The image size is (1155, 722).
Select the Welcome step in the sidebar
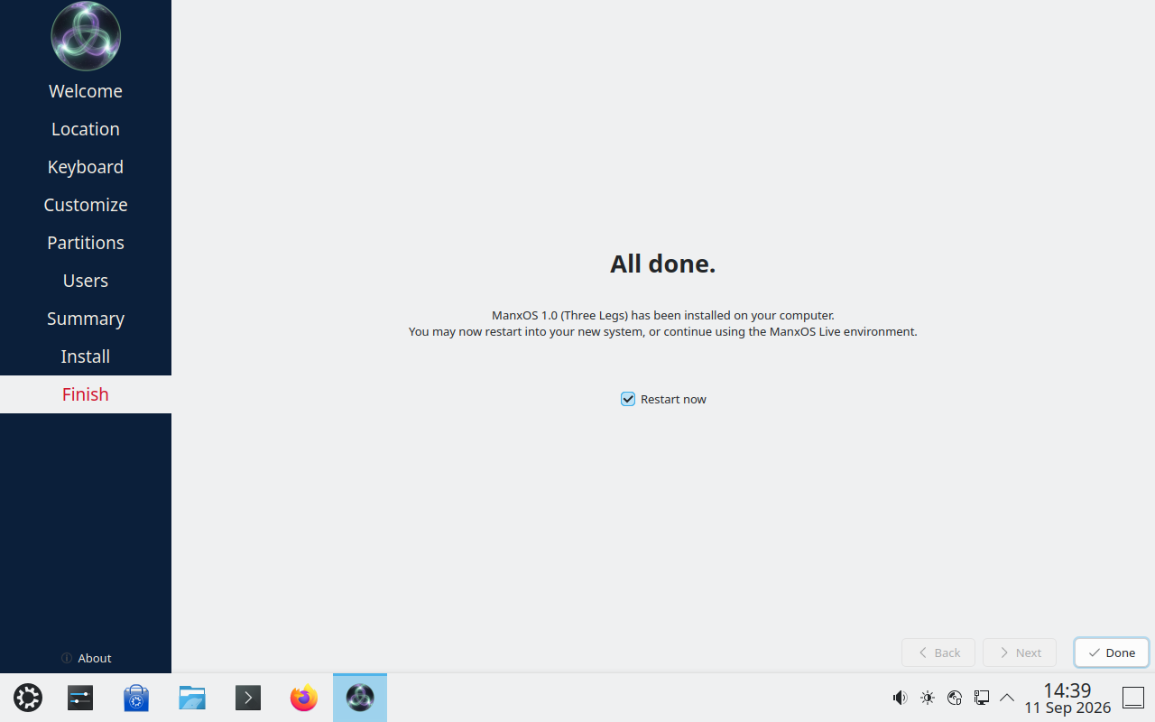point(86,91)
